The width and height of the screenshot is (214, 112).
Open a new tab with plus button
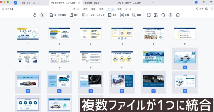(153, 2)
